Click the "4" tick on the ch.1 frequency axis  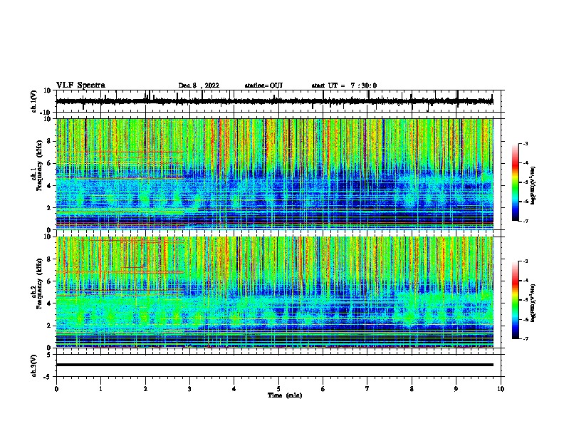click(49, 186)
